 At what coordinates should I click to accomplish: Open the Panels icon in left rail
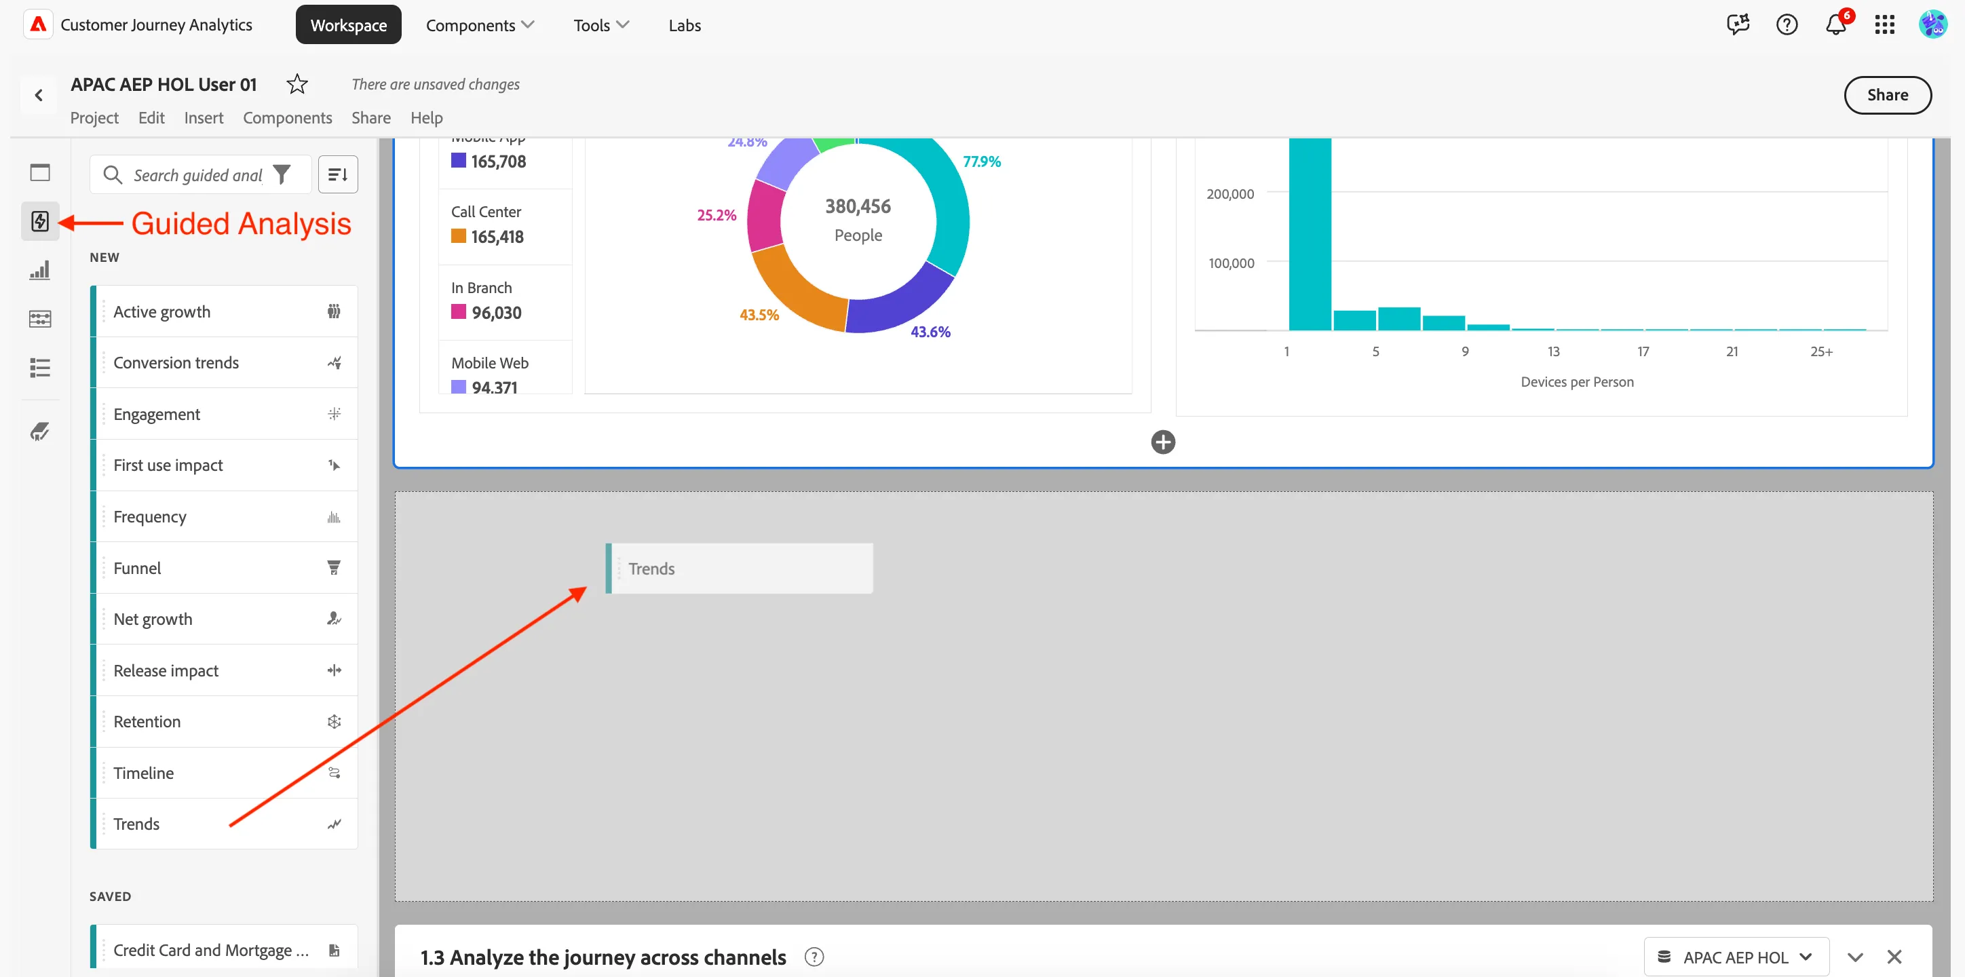pyautogui.click(x=39, y=172)
